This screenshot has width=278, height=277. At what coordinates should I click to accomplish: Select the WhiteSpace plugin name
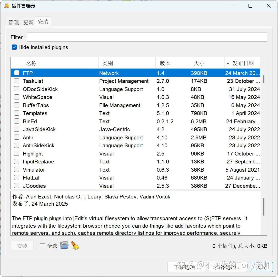[37, 97]
